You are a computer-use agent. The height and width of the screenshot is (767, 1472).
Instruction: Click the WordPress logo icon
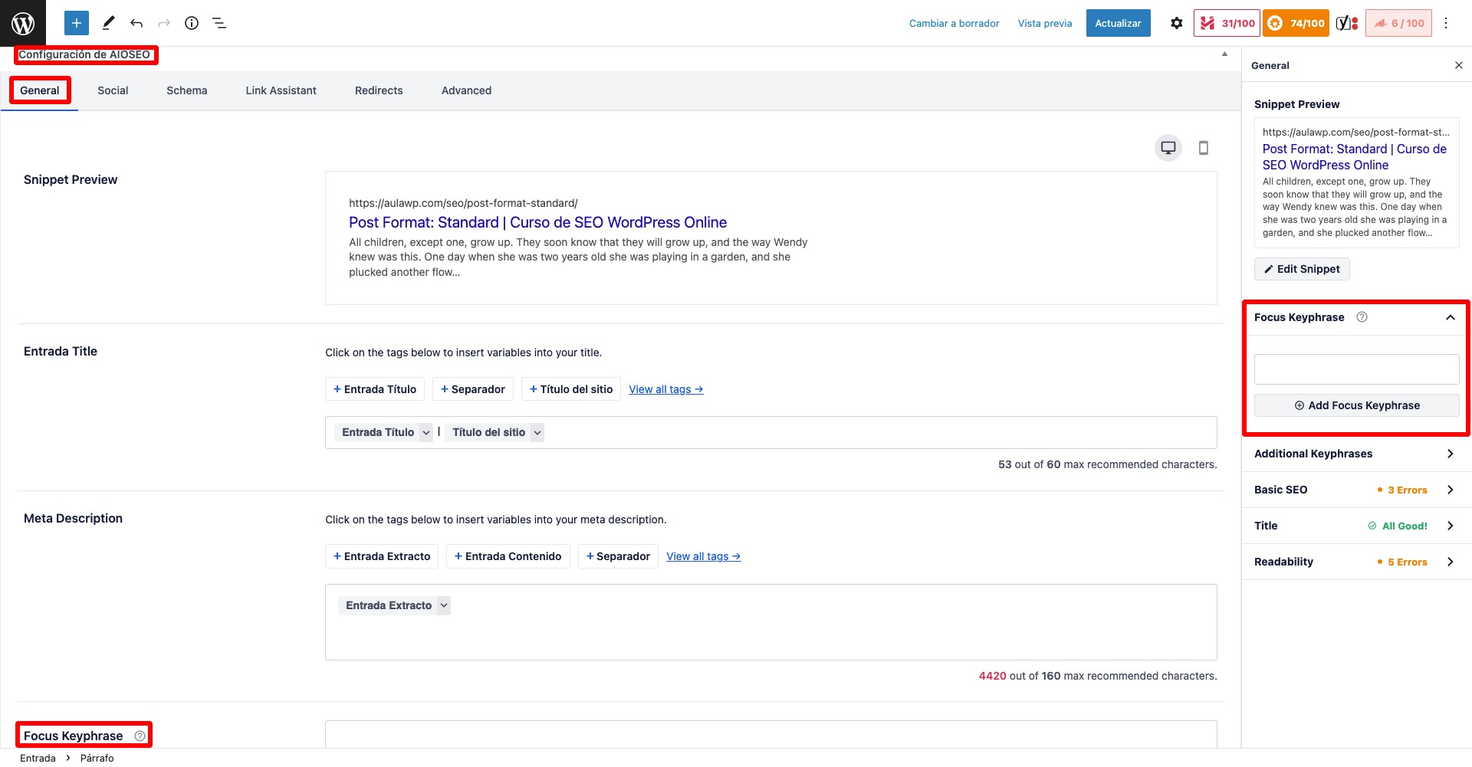tap(23, 23)
